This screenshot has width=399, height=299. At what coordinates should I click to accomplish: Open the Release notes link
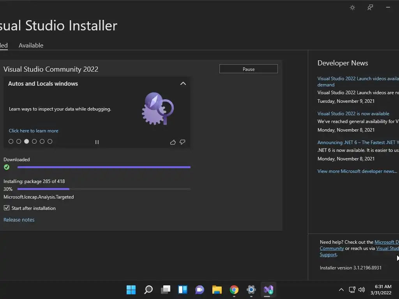coord(19,220)
